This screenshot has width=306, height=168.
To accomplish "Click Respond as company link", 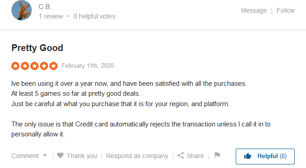I will [x=137, y=156].
